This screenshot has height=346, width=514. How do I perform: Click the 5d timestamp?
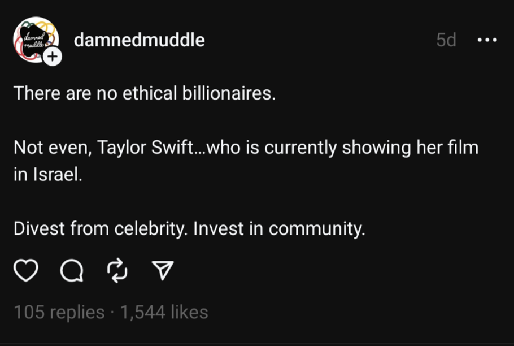[446, 40]
